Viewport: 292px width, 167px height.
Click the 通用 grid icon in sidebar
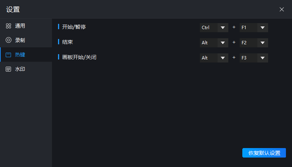pyautogui.click(x=8, y=26)
